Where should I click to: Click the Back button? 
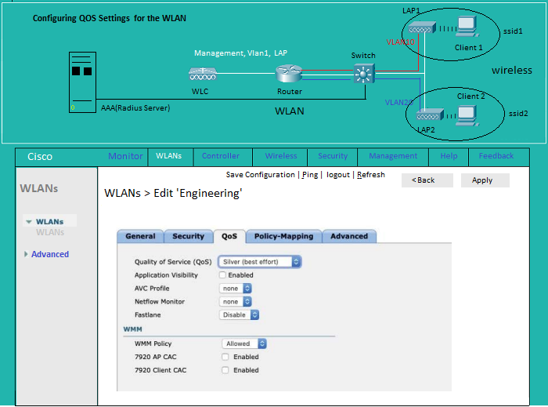tap(427, 180)
